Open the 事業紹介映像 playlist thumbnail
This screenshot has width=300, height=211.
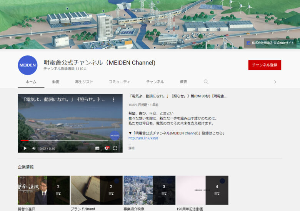point(150,190)
